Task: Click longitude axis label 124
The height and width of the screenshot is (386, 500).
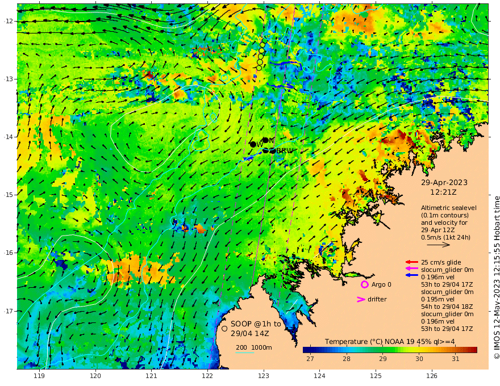Action: coord(319,376)
